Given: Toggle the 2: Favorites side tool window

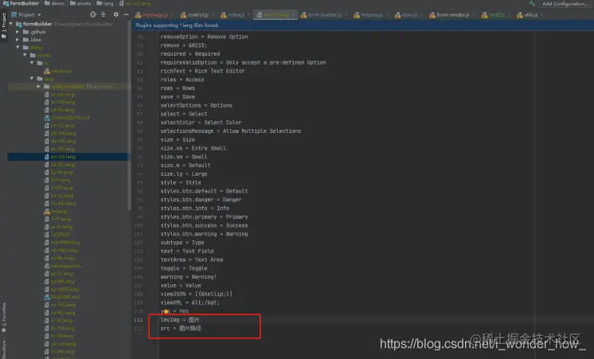Looking at the screenshot, I should coord(4,318).
